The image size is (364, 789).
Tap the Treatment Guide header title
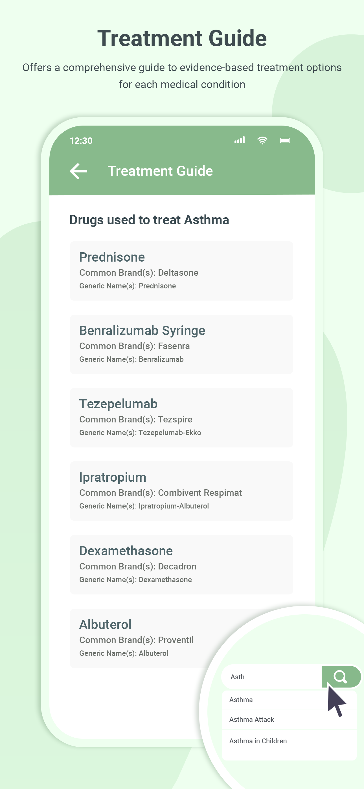coord(160,171)
